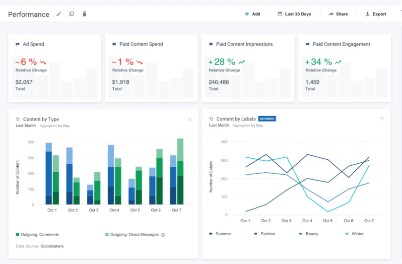Click the INCOMING badge

(267, 119)
